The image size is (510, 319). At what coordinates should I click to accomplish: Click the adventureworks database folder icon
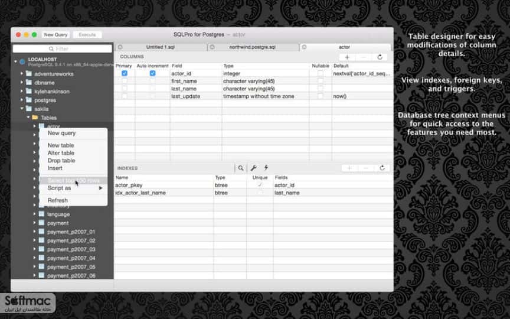tap(28, 74)
